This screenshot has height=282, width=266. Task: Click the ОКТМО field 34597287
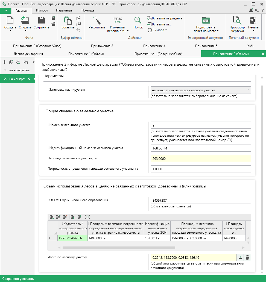(x=201, y=200)
